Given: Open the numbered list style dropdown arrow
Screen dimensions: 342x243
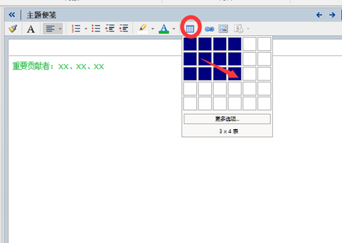Looking at the screenshot, I should coord(86,29).
